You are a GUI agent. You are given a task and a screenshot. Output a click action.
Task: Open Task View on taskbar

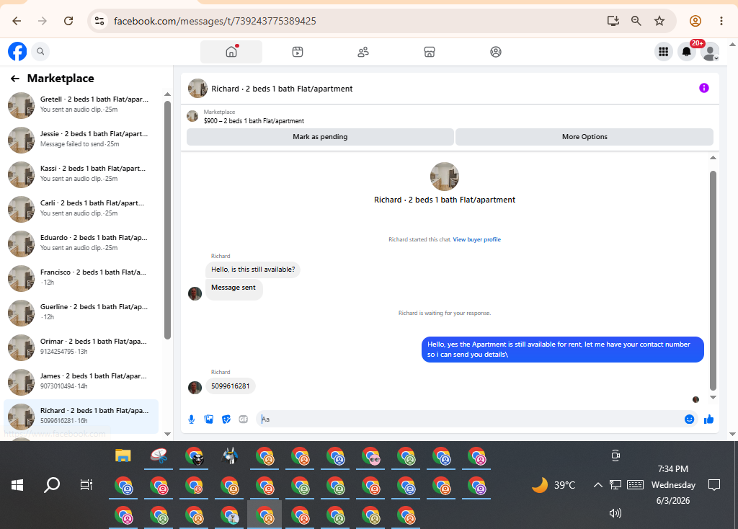[x=86, y=485]
